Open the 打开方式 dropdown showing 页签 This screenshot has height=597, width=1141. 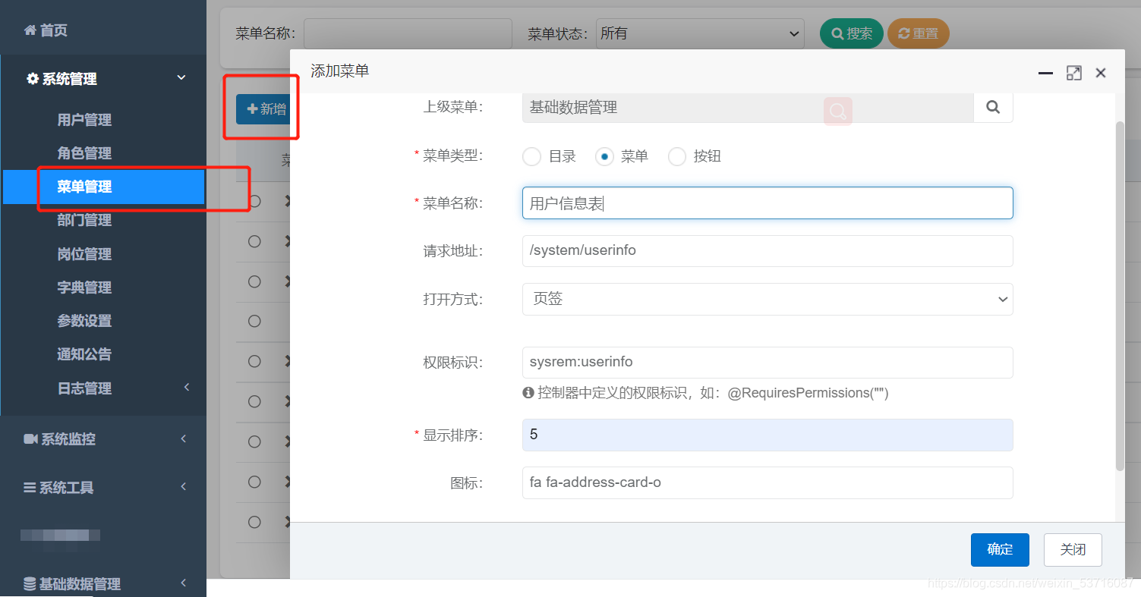pyautogui.click(x=767, y=299)
